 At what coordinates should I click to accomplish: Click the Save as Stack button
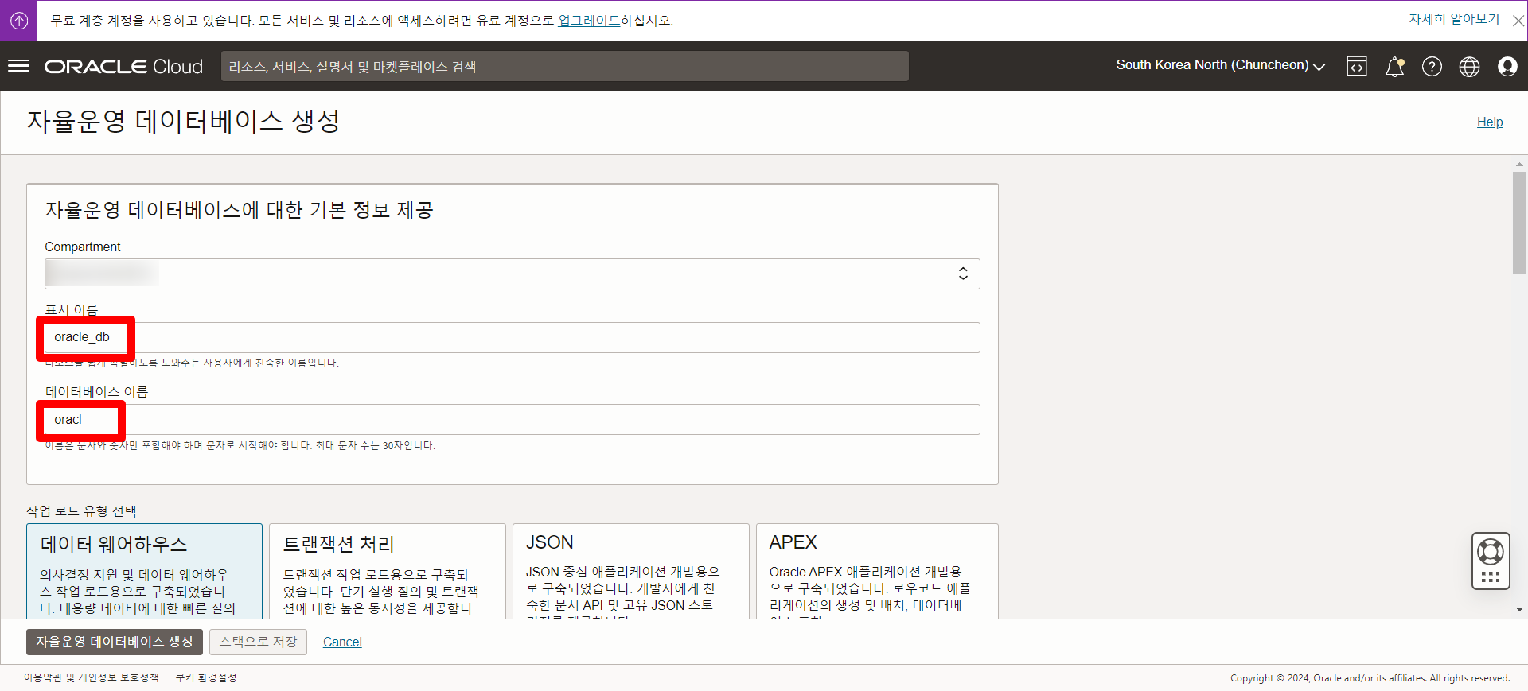point(259,642)
